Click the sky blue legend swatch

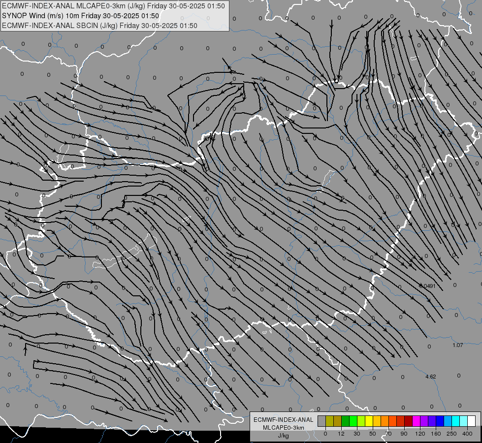click(x=448, y=421)
